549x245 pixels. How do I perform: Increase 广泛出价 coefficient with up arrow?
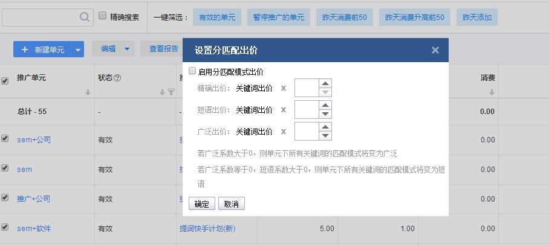coord(325,127)
